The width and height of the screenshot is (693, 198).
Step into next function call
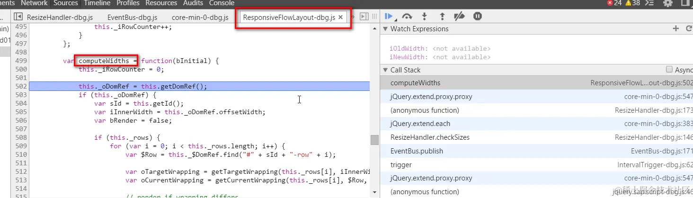tap(425, 17)
